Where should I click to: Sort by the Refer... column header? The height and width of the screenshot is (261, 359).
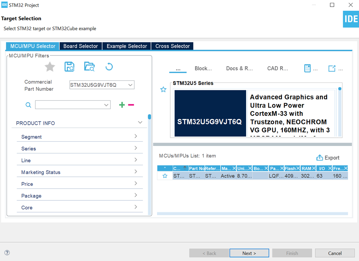tap(212, 168)
